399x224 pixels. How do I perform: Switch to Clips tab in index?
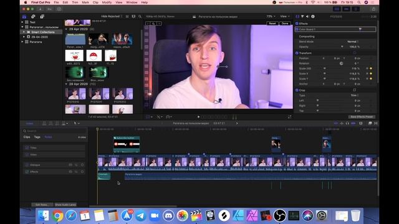click(x=27, y=137)
